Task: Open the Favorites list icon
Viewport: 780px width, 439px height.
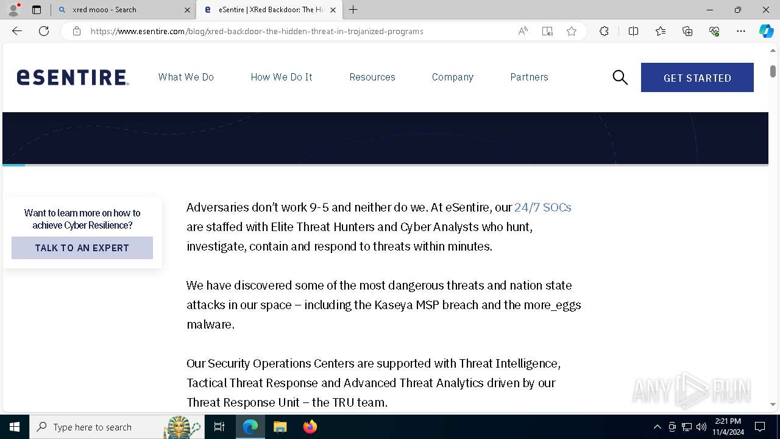Action: point(661,31)
